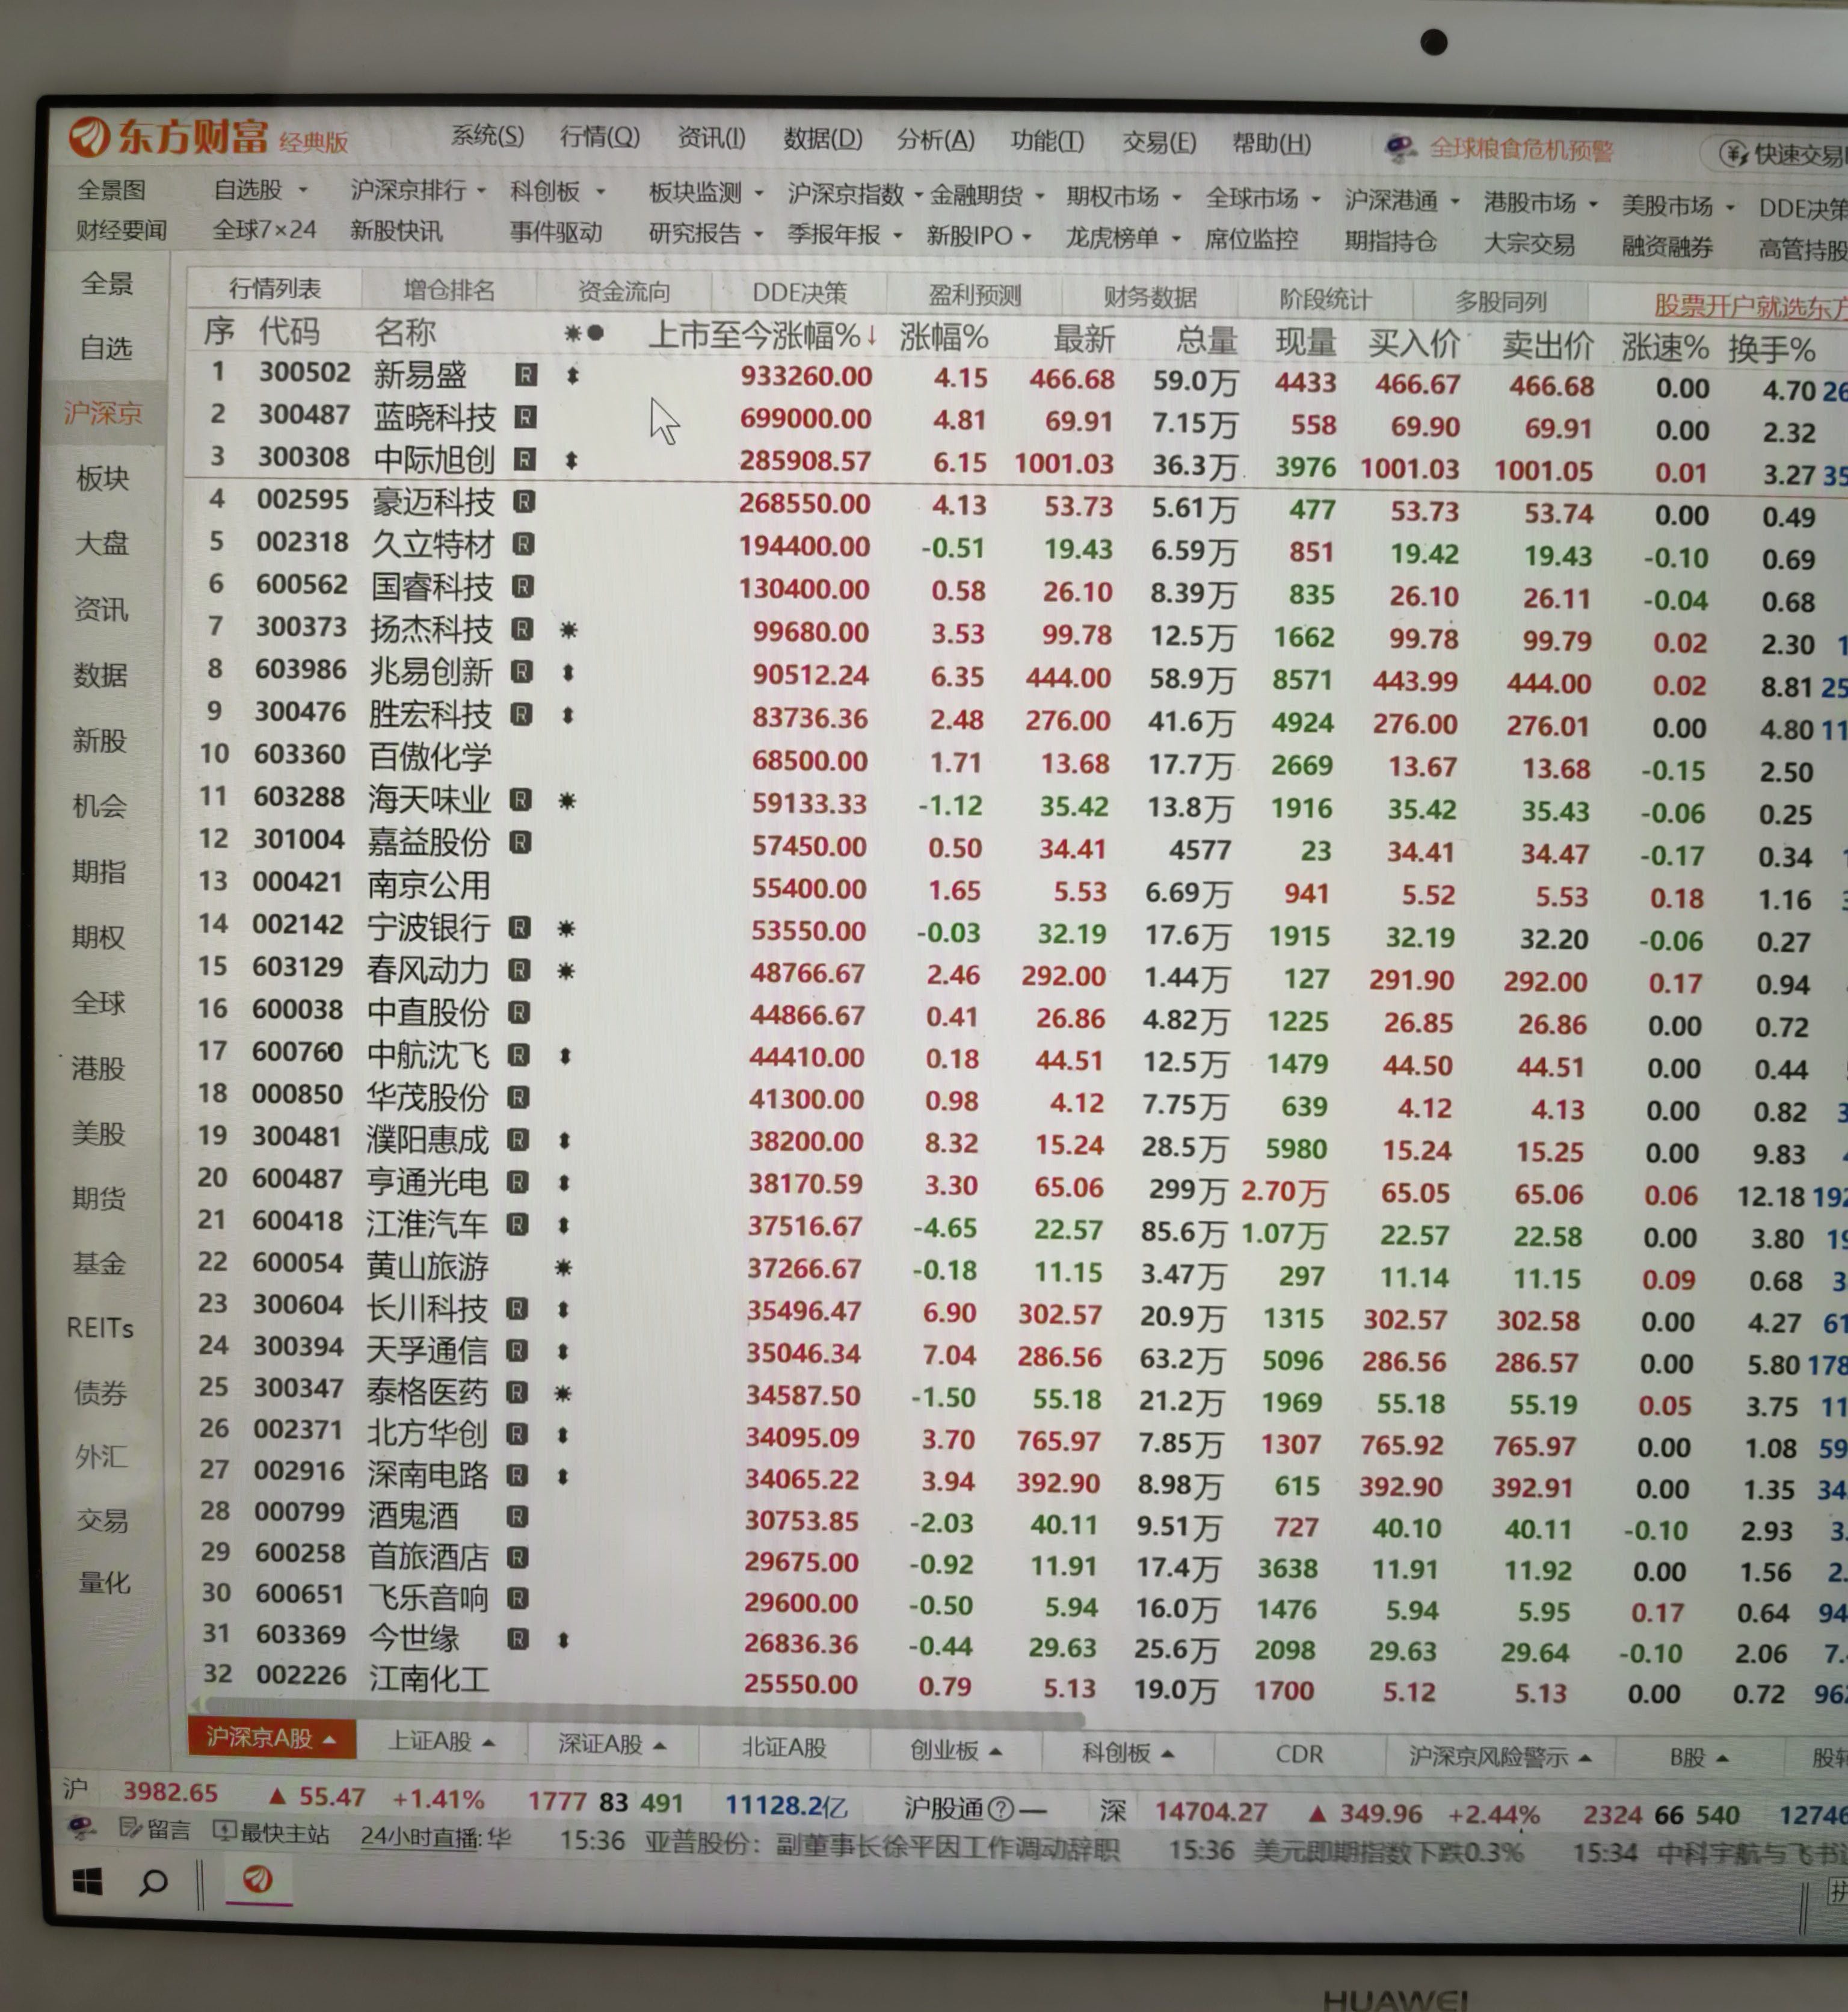The width and height of the screenshot is (1848, 2012).
Task: Click the R badge for 宁波银行
Action: click(x=519, y=927)
